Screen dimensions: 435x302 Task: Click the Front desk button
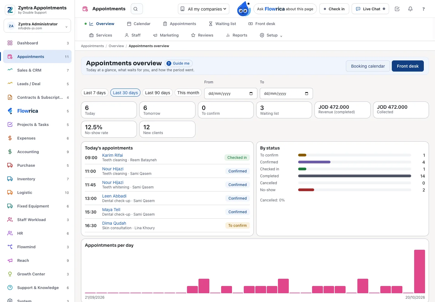(x=408, y=66)
